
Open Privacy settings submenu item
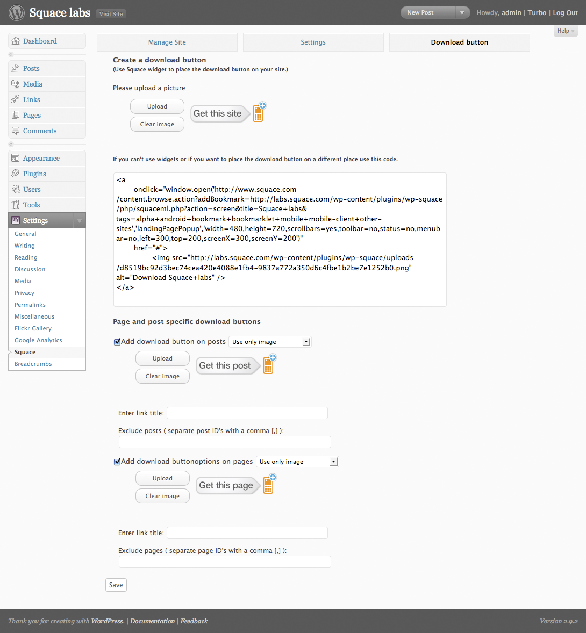coord(24,293)
